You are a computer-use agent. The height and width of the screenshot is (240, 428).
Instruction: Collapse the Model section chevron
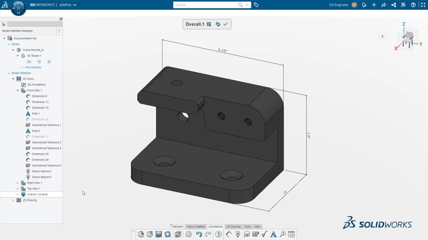pyautogui.click(x=9, y=44)
